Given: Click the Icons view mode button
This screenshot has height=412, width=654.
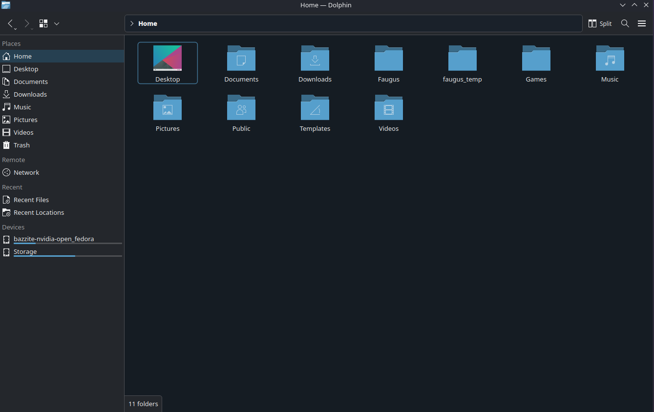Looking at the screenshot, I should pyautogui.click(x=43, y=23).
